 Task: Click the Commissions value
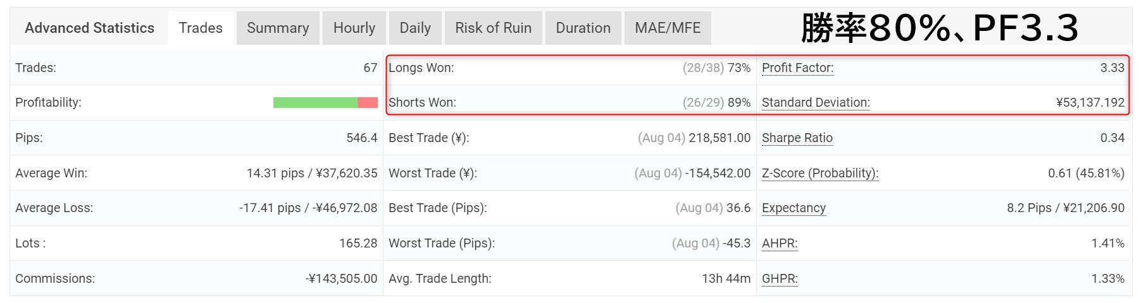click(x=342, y=278)
